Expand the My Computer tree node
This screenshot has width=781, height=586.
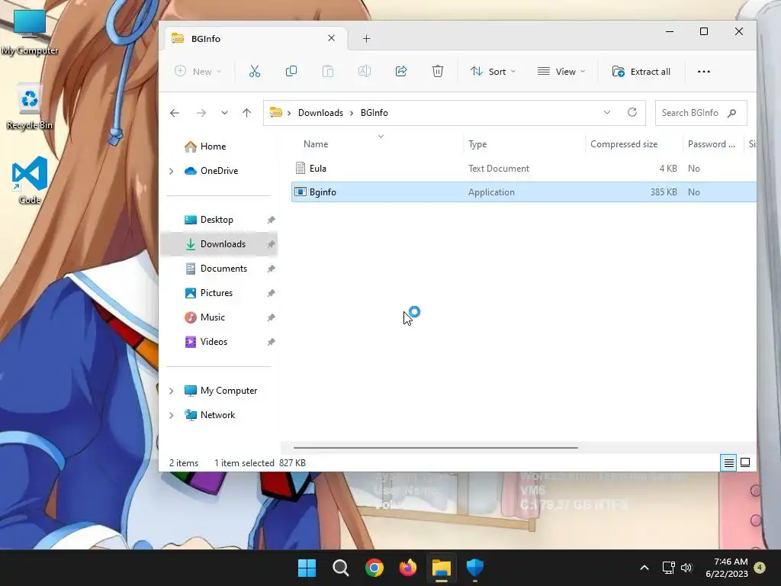pyautogui.click(x=172, y=391)
